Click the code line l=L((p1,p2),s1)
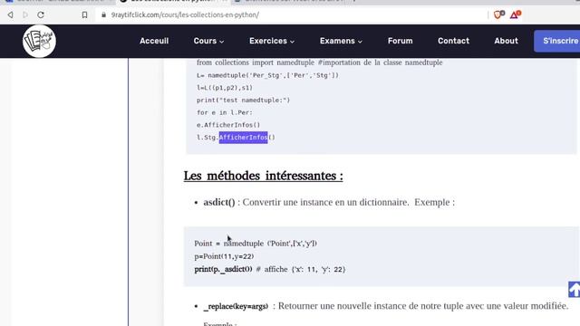This screenshot has height=326, width=580. click(x=225, y=88)
